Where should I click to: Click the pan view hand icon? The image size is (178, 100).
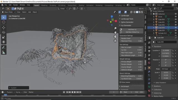coord(115,32)
